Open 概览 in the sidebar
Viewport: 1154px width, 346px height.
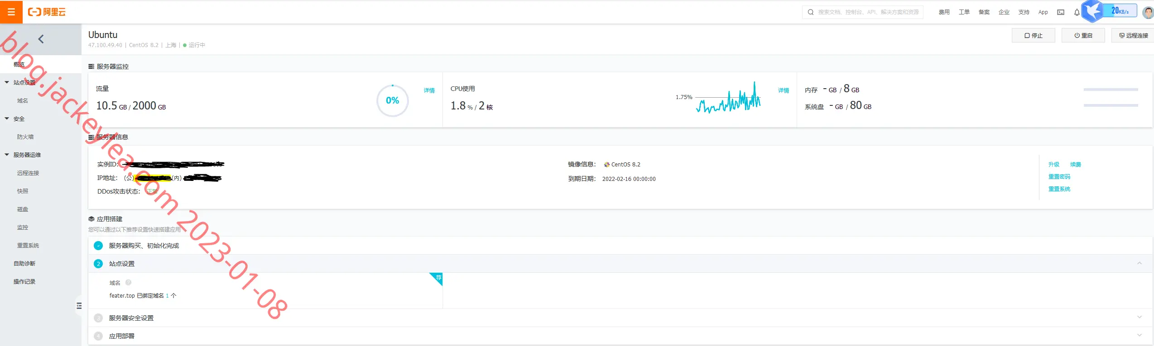(x=41, y=64)
